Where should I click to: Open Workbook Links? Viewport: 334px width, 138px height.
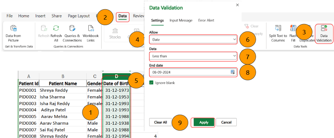point(91,34)
